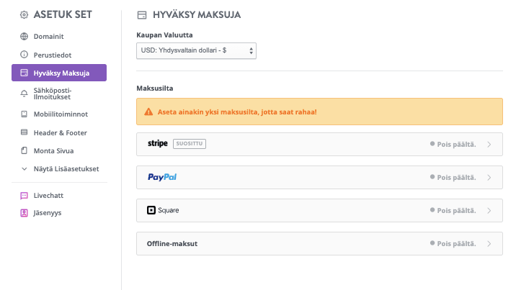This screenshot has width=516, height=290.
Task: Click the Jäsenyys membership icon
Action: click(x=24, y=213)
